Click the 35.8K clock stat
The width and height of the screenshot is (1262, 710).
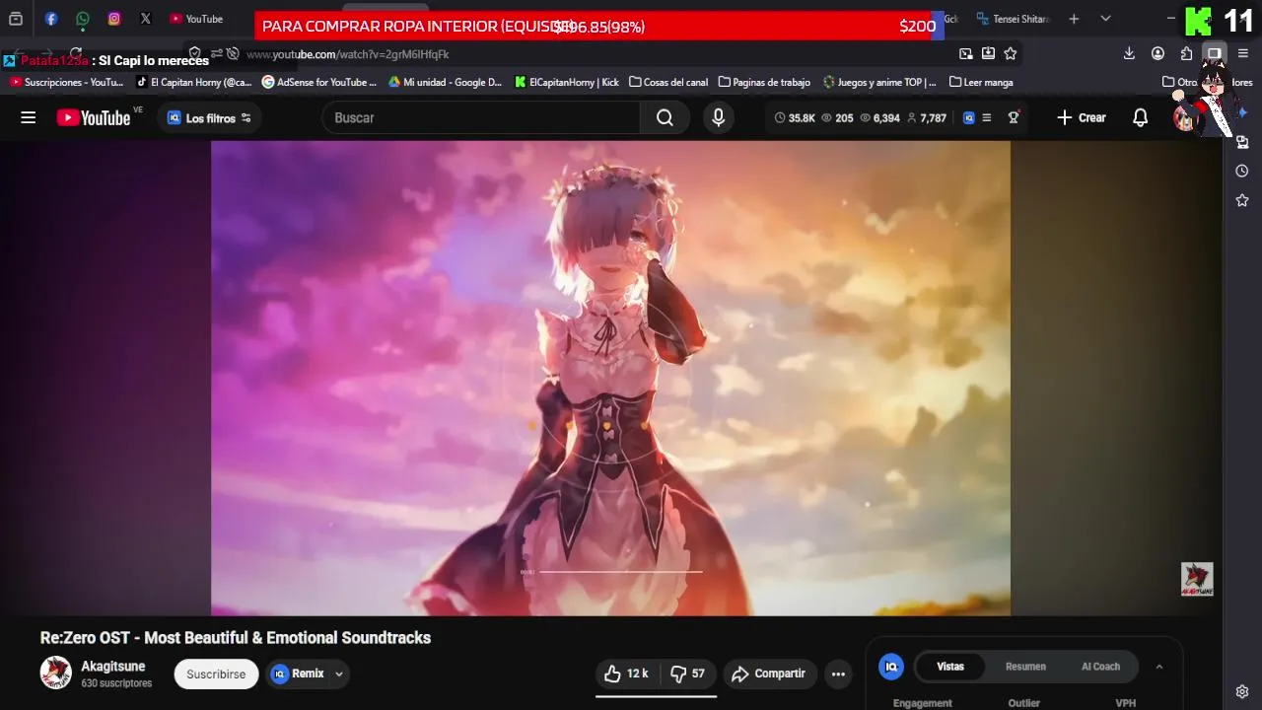[795, 118]
